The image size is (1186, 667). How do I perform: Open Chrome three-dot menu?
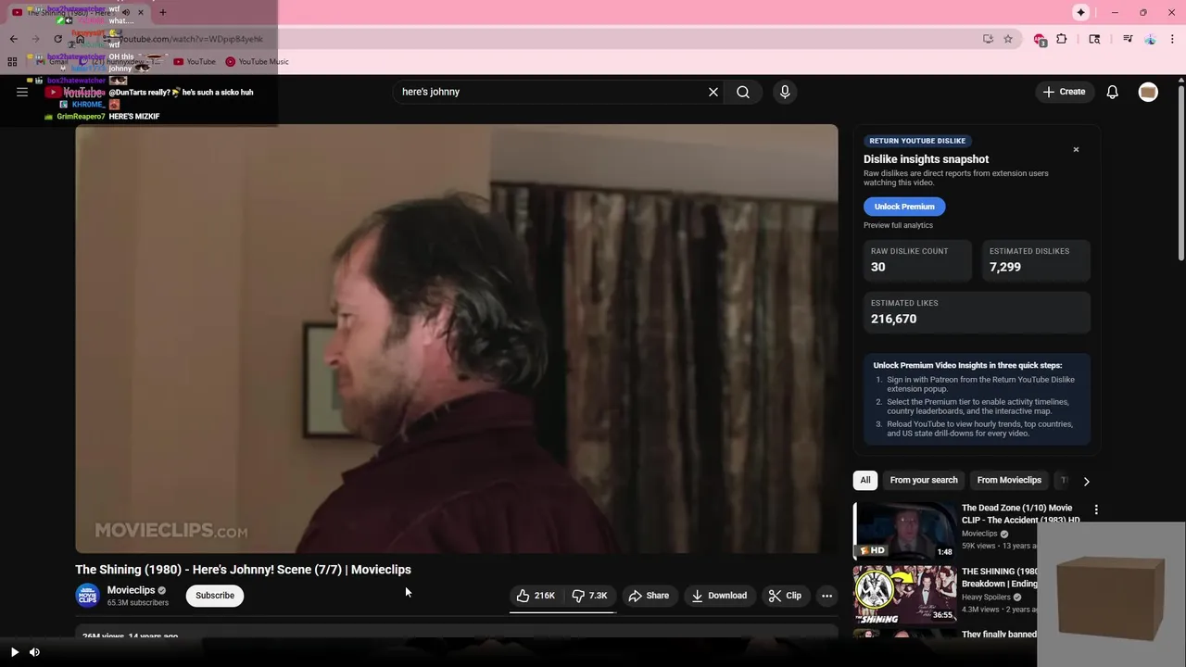click(1173, 39)
